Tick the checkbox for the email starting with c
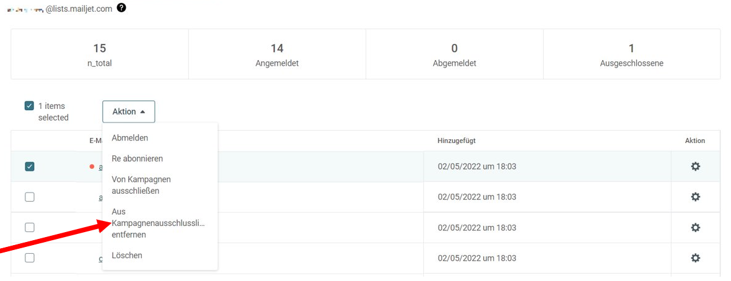The width and height of the screenshot is (731, 281). pos(29,257)
